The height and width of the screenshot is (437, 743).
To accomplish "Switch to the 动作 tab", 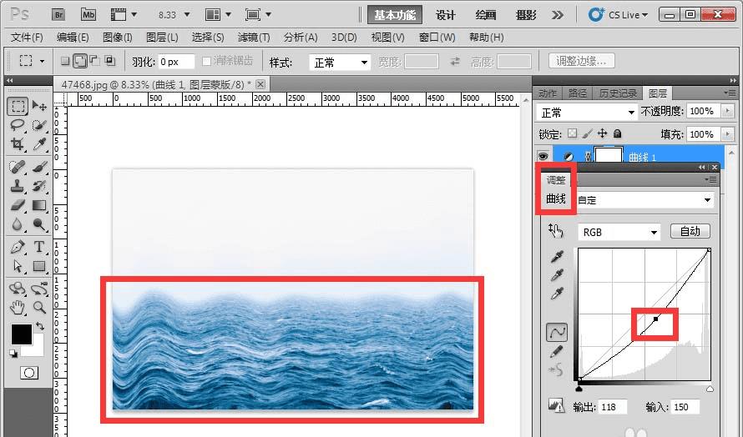I will (548, 93).
